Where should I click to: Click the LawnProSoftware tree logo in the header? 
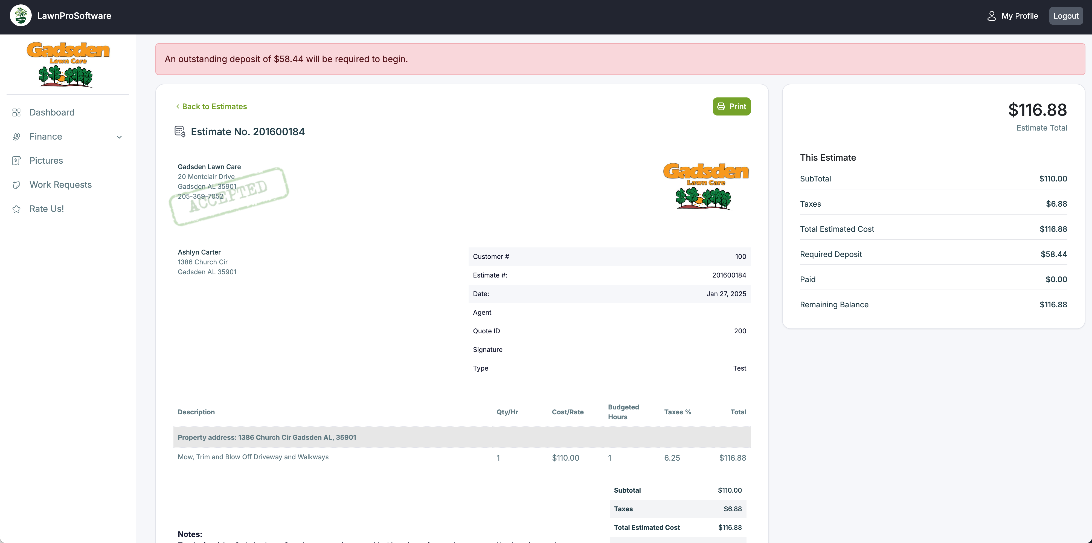[20, 15]
